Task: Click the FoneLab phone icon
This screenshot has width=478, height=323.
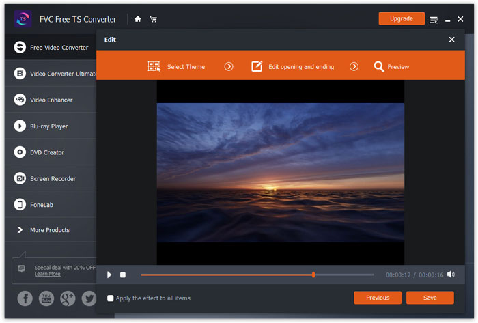Action: pyautogui.click(x=20, y=204)
